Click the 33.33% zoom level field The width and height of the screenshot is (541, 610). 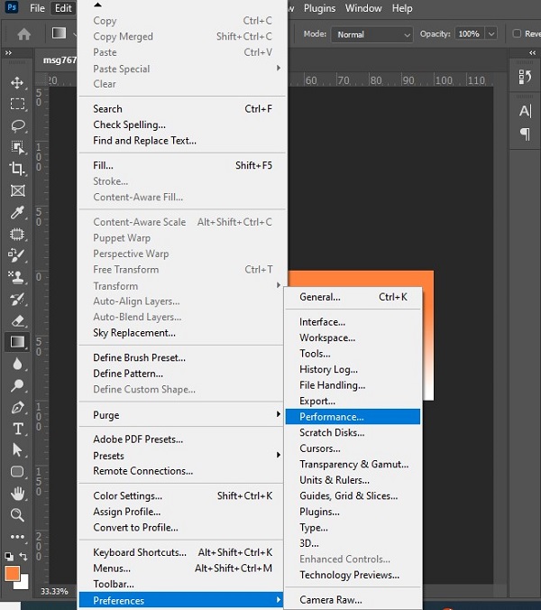(54, 591)
